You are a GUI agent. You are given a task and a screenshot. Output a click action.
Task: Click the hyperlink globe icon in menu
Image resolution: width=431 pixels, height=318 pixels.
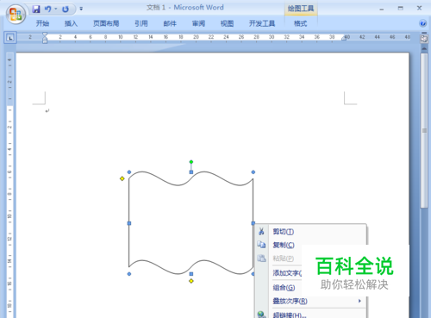pos(261,315)
